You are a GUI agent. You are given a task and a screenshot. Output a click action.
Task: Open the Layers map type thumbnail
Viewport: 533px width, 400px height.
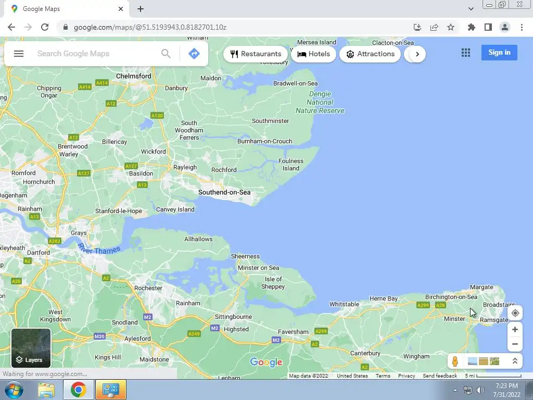tap(31, 348)
